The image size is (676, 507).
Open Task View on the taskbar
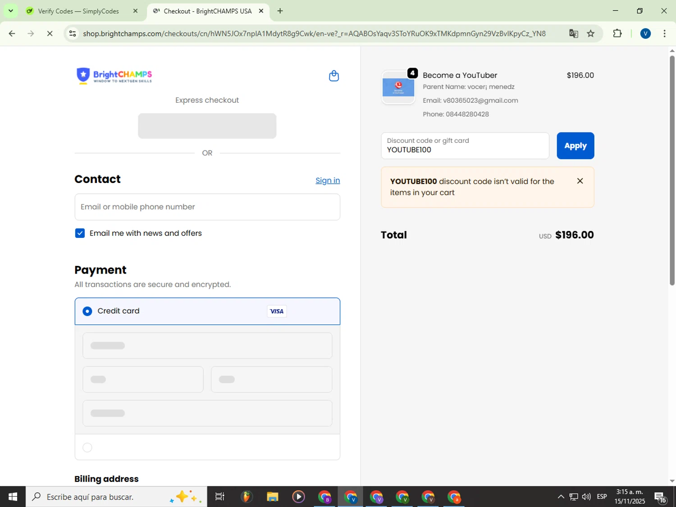coord(220,497)
